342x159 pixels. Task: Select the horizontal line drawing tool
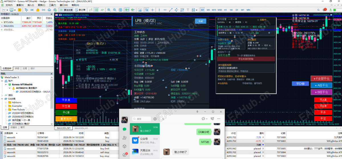(165, 10)
